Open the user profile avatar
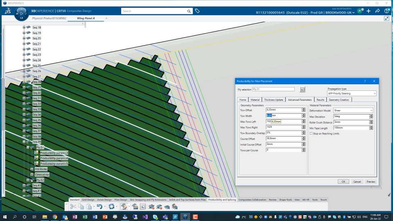This screenshot has height=221, width=393. click(360, 11)
